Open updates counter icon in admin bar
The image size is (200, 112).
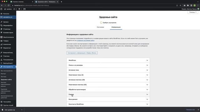pos(15,9)
